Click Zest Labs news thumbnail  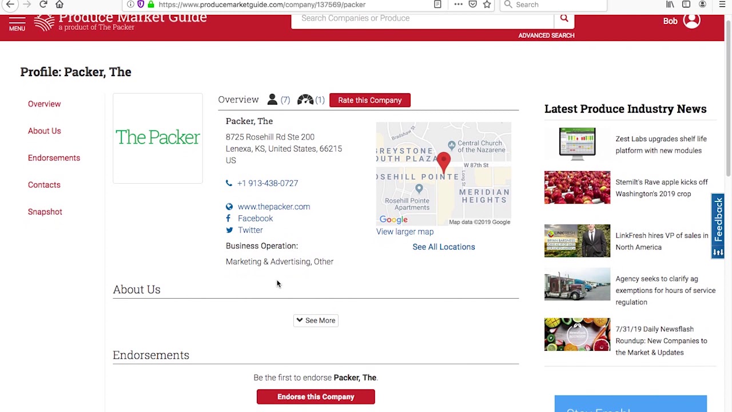coord(577,144)
